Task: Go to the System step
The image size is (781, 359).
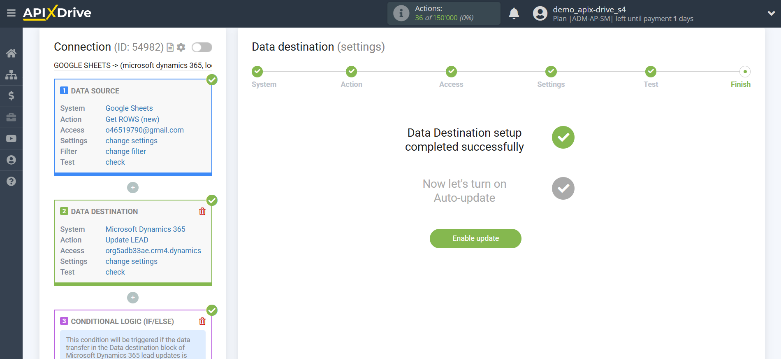Action: pyautogui.click(x=257, y=72)
